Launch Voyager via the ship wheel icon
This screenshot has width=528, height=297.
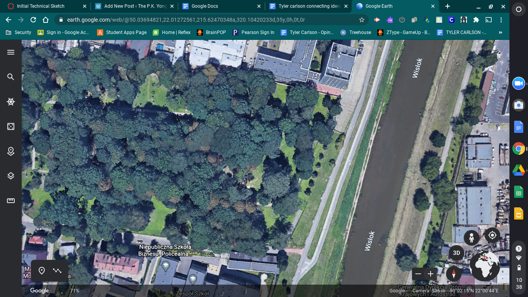pos(11,102)
